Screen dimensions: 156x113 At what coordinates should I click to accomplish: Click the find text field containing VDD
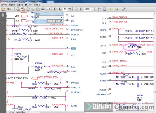coord(48,17)
